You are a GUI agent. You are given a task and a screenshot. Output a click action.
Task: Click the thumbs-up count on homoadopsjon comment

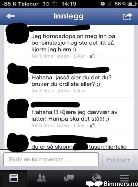[x=95, y=56]
